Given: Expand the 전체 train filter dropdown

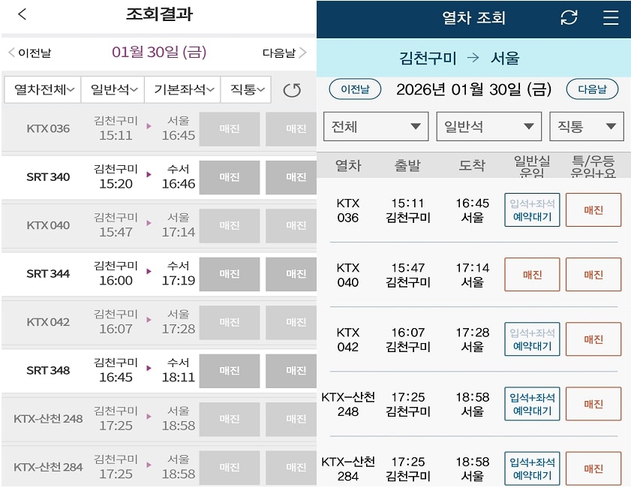Looking at the screenshot, I should click(375, 126).
